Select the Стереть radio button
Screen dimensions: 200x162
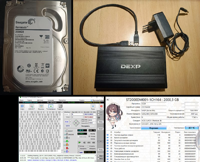coord(88,146)
